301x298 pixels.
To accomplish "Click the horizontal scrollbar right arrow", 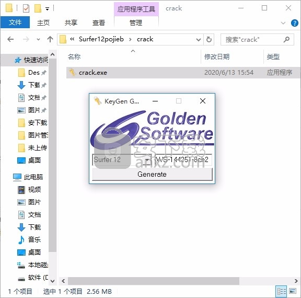I will [x=296, y=281].
